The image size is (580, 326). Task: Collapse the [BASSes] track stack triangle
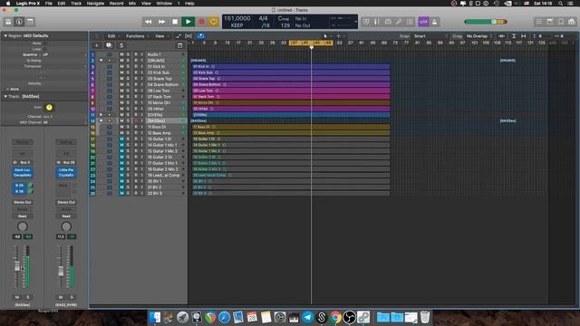[101, 120]
